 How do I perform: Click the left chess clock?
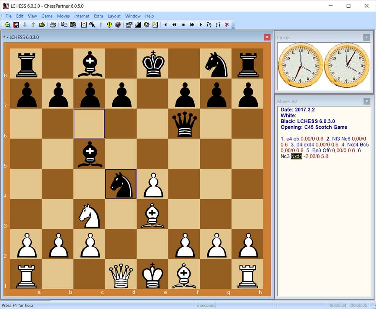point(300,66)
